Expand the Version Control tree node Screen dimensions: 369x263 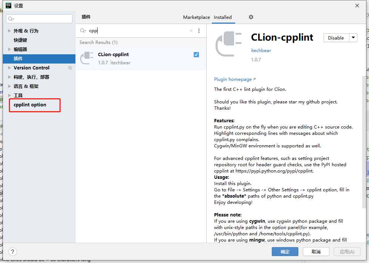tap(9, 68)
